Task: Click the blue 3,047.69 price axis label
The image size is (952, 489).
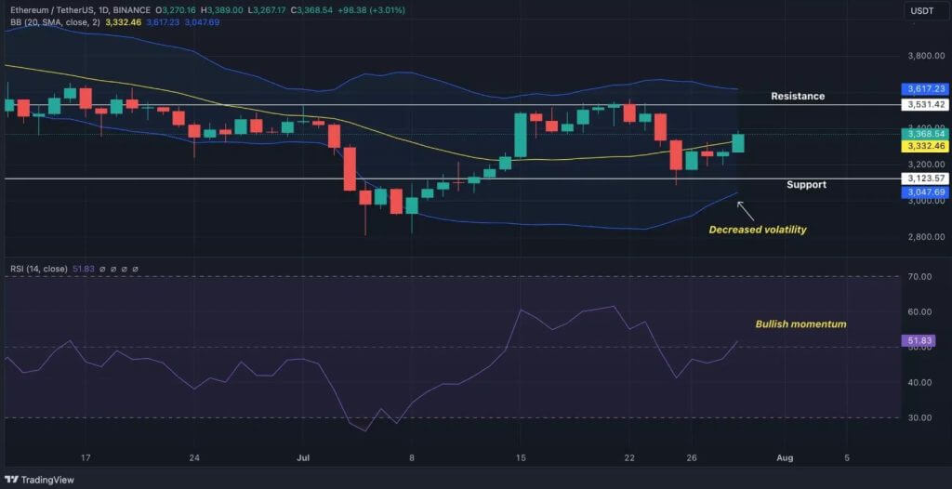Action: [925, 192]
